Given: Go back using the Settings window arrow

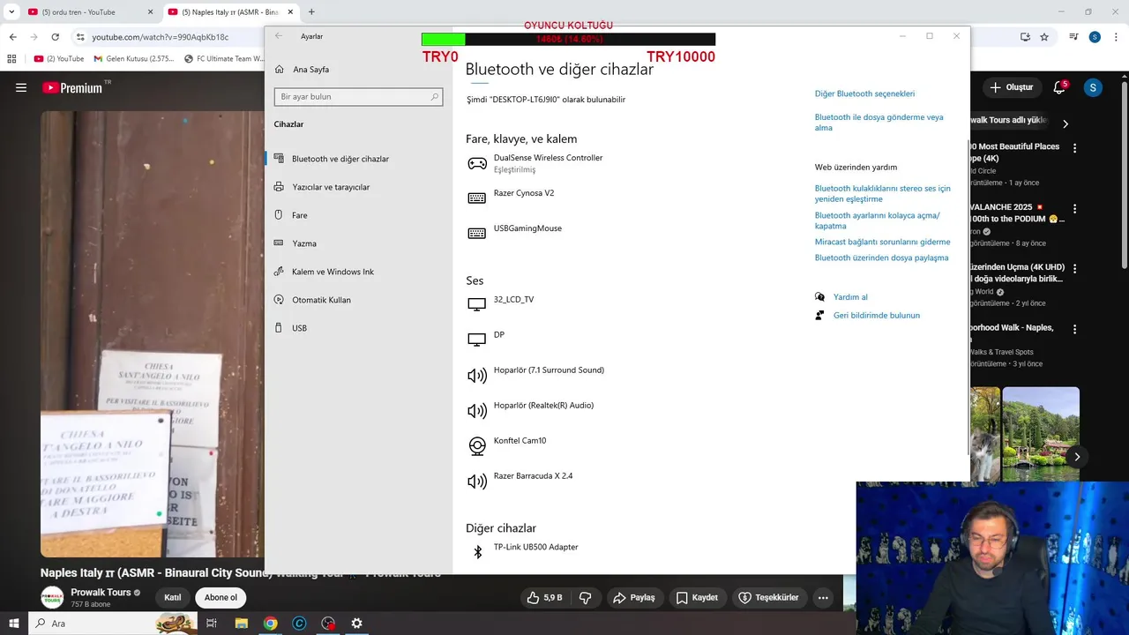Looking at the screenshot, I should tap(279, 36).
